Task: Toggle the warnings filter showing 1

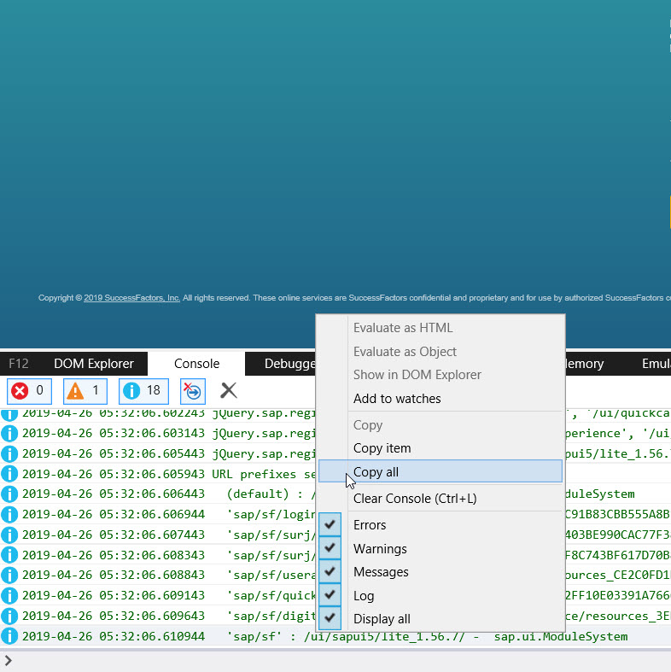Action: pos(85,391)
